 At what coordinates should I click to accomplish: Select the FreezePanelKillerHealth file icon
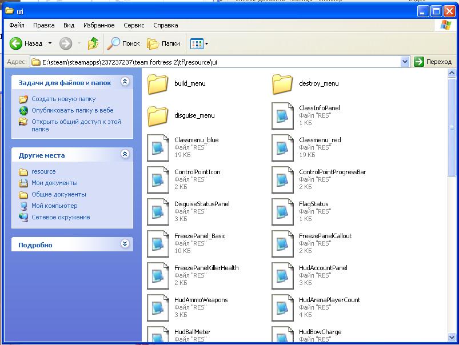(x=158, y=276)
